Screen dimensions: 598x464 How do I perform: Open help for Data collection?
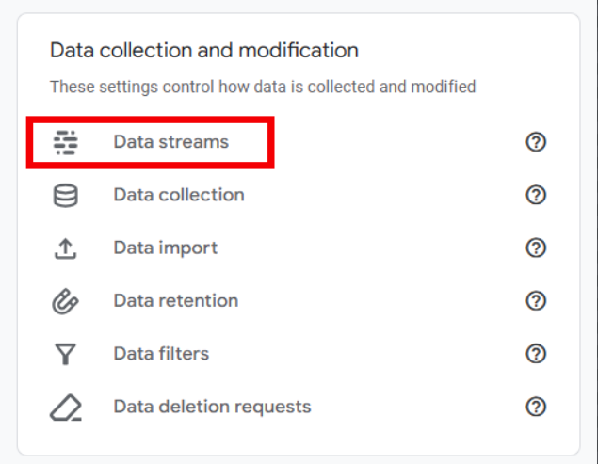click(536, 195)
